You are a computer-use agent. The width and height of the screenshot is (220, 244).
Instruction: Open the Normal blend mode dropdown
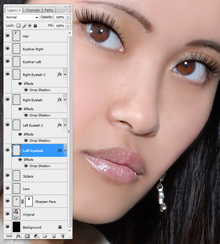click(22, 17)
